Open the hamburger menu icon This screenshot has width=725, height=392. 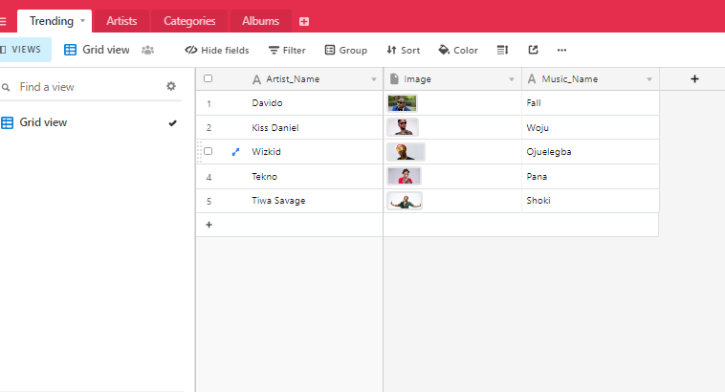pyautogui.click(x=4, y=21)
